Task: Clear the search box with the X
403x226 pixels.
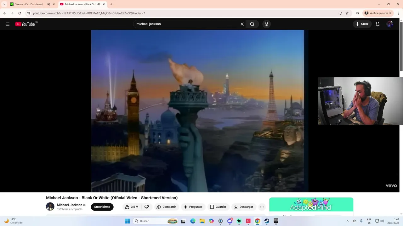Action: 242,24
